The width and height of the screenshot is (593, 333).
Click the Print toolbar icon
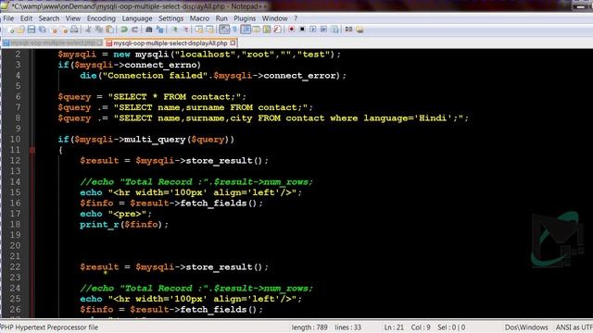(74, 30)
